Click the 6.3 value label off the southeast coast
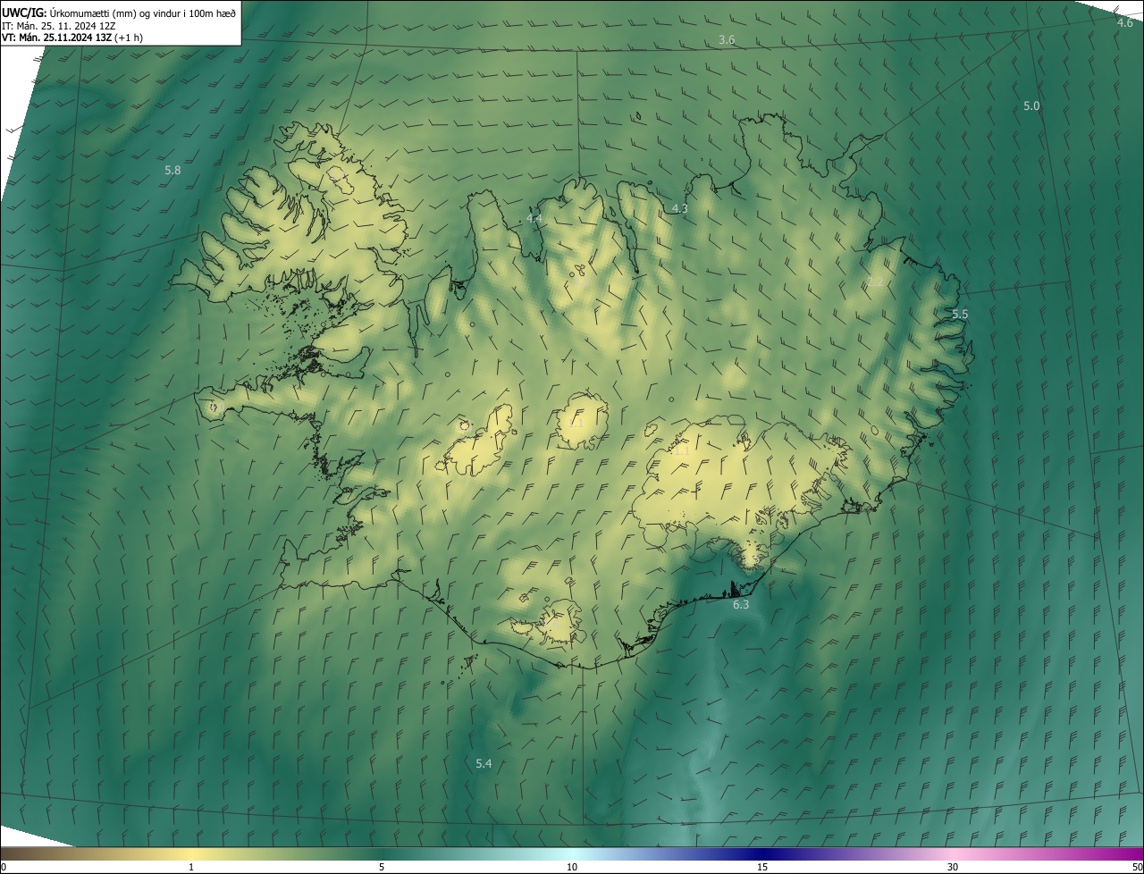 tap(741, 605)
